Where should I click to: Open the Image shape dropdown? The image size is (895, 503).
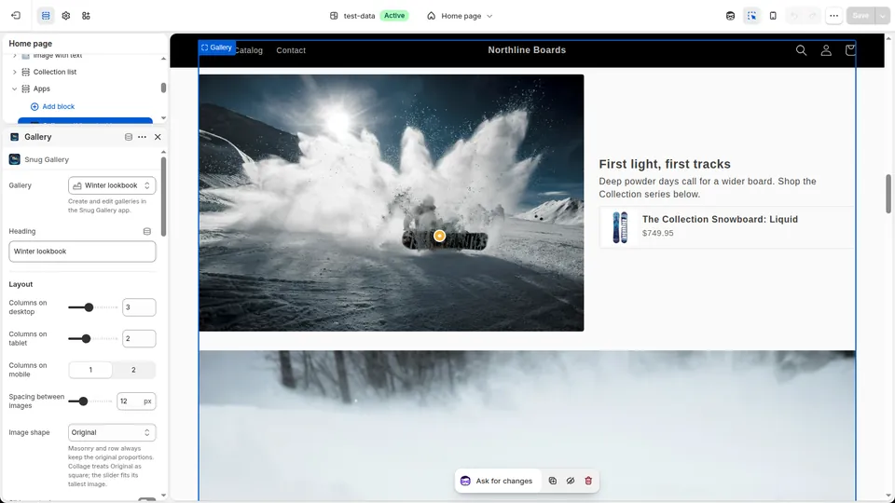(x=112, y=433)
